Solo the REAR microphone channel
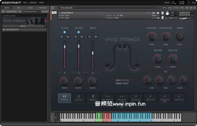The width and height of the screenshot is (197, 126). point(89,37)
